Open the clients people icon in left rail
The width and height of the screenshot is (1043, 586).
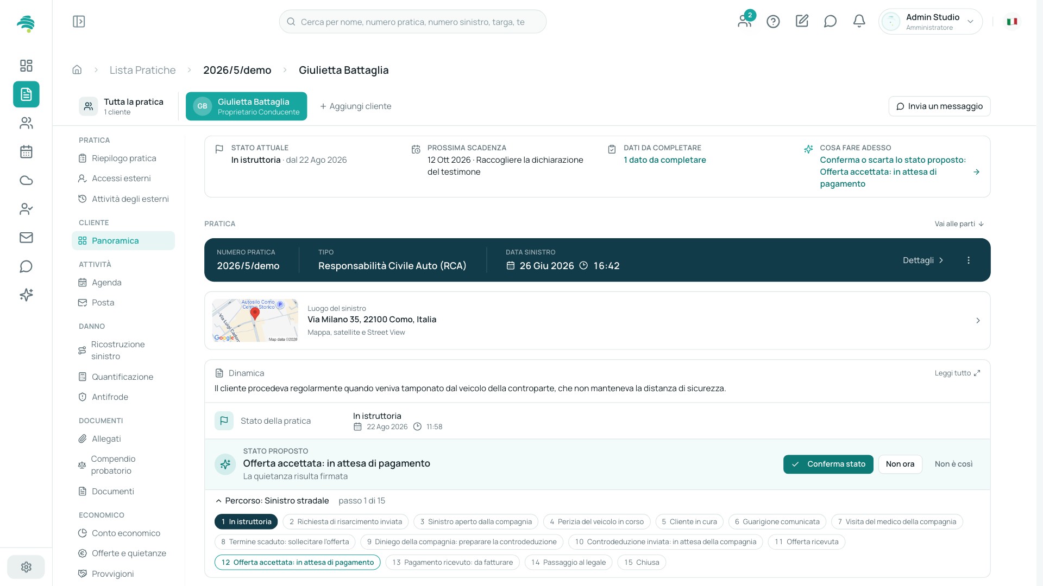click(26, 123)
